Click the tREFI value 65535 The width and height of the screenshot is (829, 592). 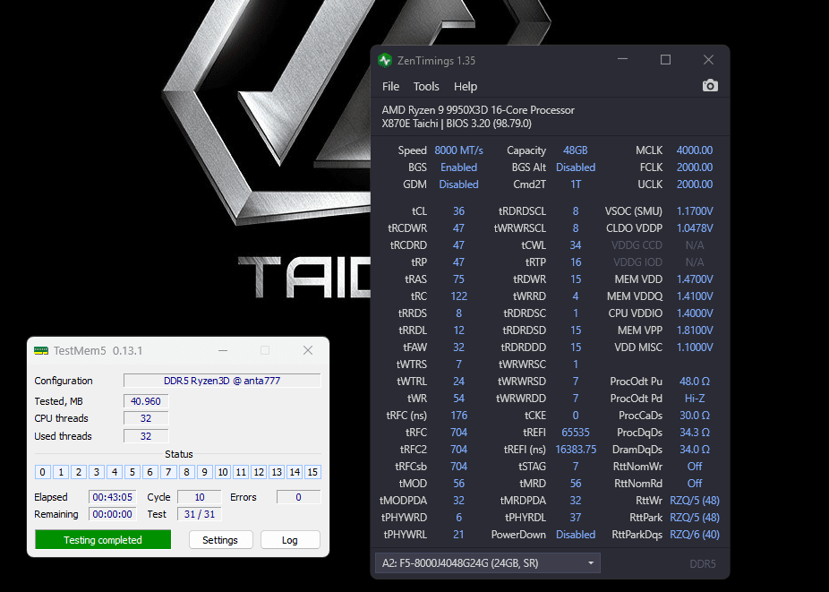[x=576, y=433]
